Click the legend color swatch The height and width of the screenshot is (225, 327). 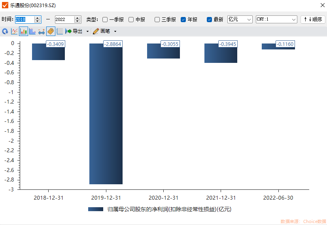95,209
